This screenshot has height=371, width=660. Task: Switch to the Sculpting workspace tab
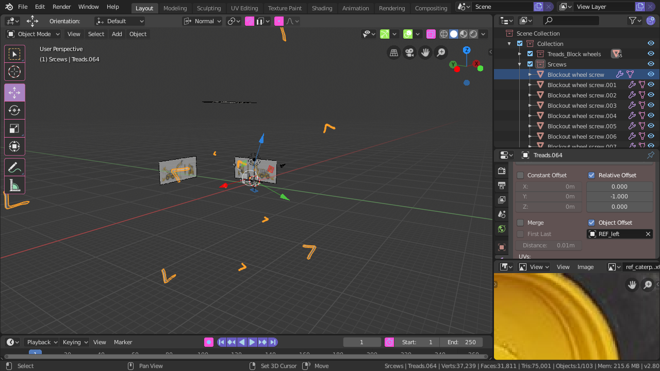click(x=209, y=8)
